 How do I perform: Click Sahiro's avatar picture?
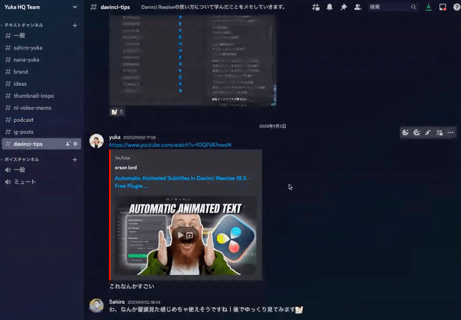[x=96, y=306]
